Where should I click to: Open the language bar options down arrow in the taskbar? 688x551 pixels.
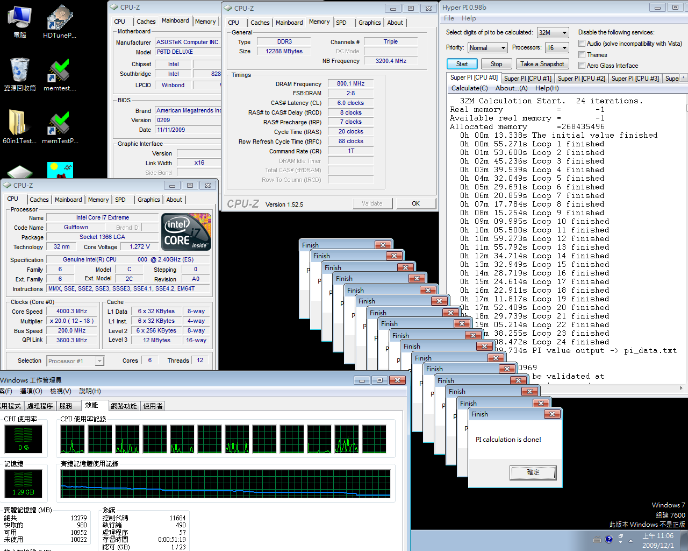(620, 543)
